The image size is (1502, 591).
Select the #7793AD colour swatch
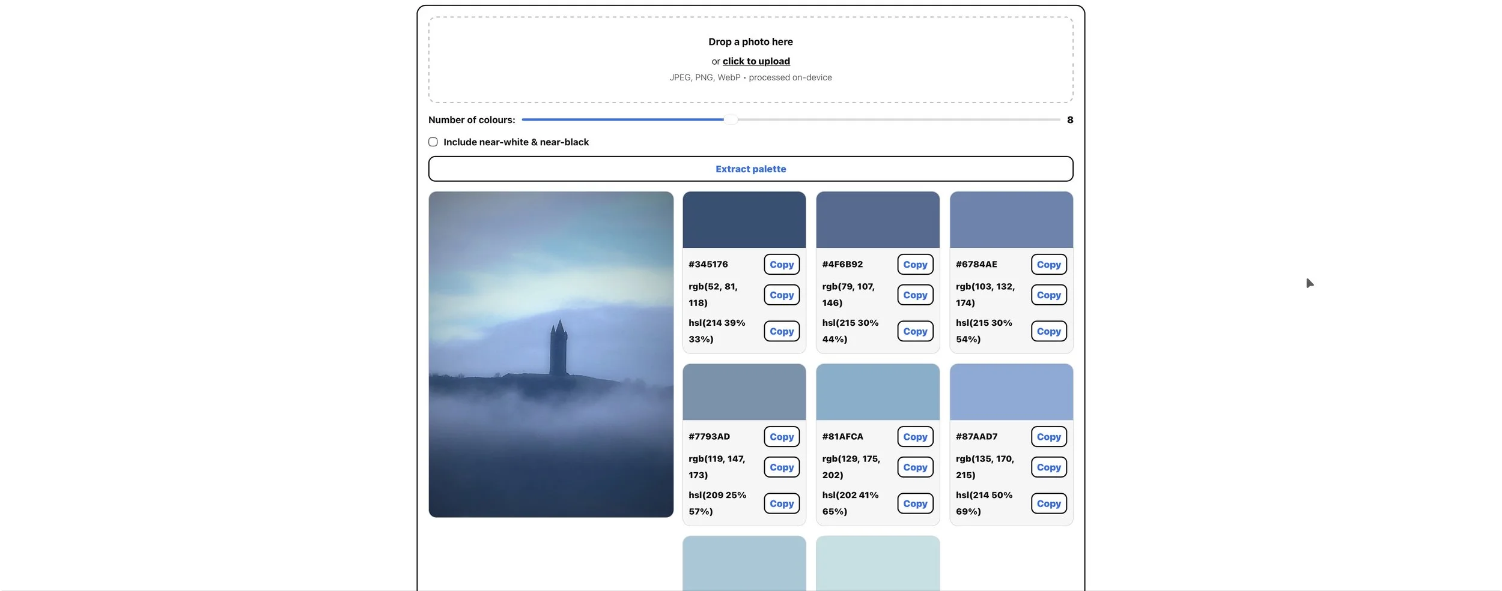pos(744,392)
